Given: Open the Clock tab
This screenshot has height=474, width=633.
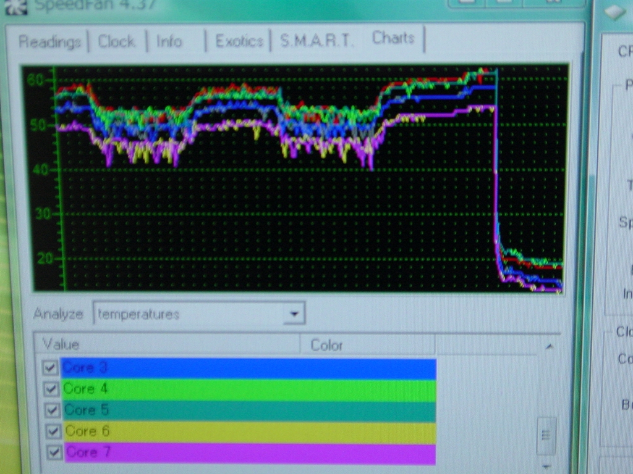Looking at the screenshot, I should (116, 41).
